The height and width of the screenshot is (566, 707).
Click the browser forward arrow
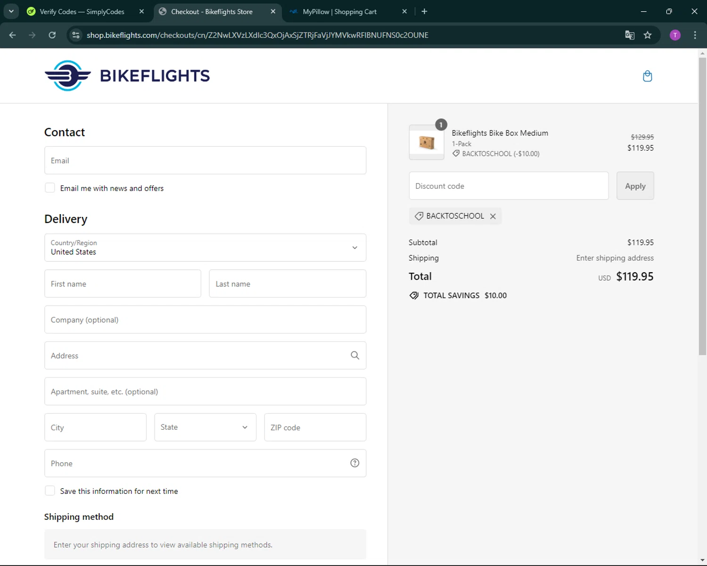[x=32, y=35]
